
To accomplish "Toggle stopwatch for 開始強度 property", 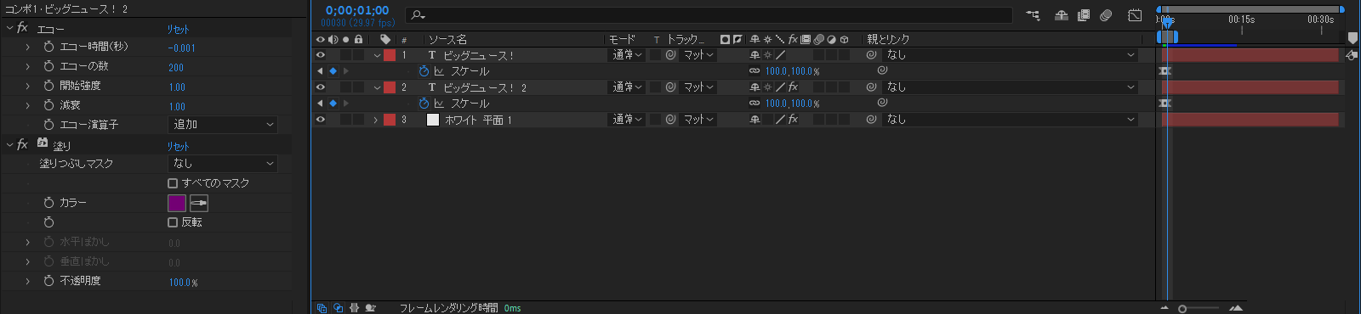I will click(x=48, y=86).
